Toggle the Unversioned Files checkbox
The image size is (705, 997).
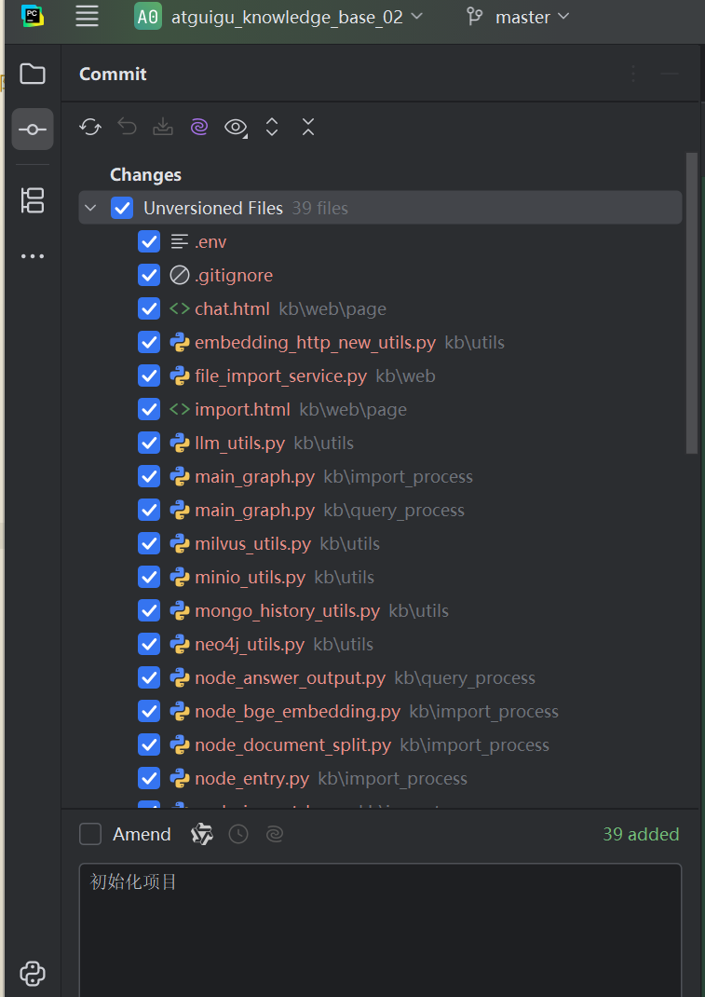click(121, 208)
